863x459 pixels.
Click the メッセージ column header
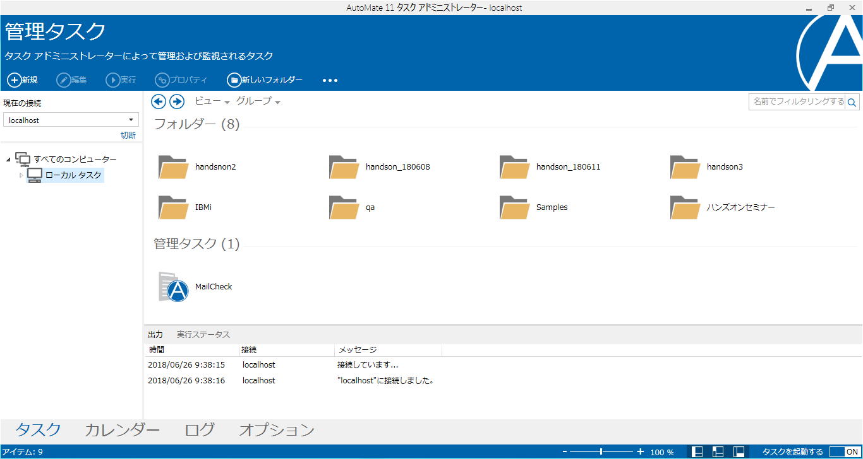[388, 350]
